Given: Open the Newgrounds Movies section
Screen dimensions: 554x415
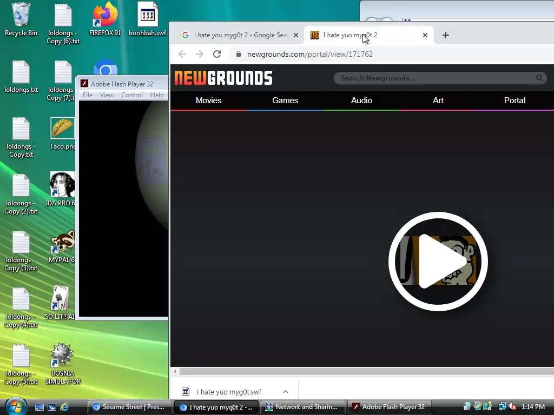Looking at the screenshot, I should click(x=208, y=100).
